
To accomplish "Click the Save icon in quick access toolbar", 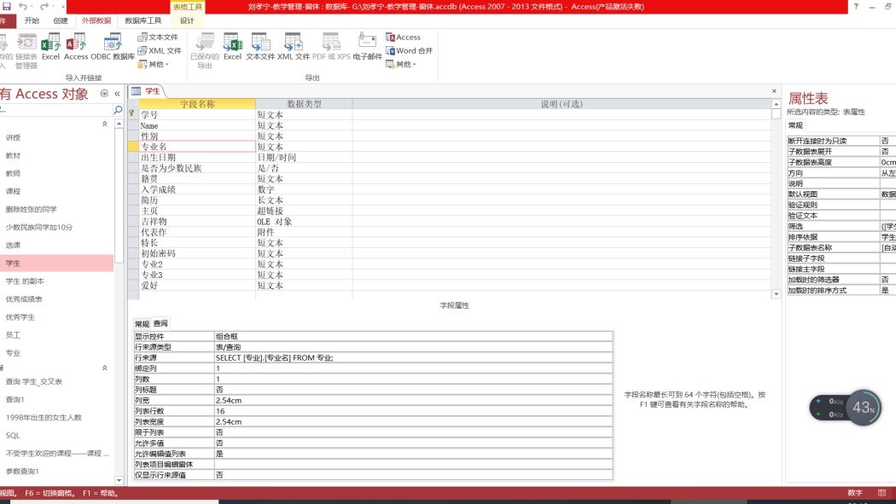I will click(x=6, y=6).
